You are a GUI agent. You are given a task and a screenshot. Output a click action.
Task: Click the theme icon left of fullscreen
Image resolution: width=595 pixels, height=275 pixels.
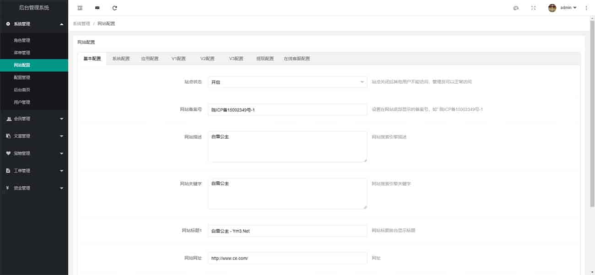pyautogui.click(x=516, y=8)
